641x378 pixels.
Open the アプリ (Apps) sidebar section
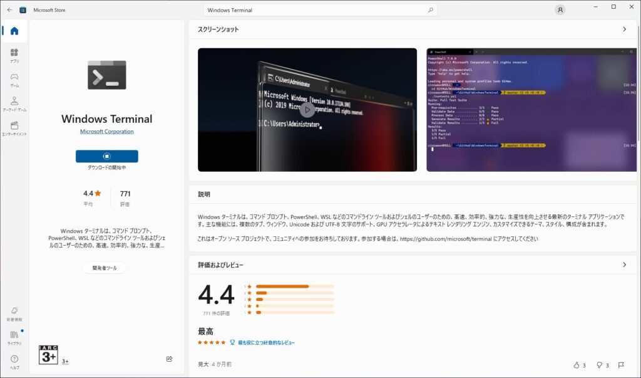pyautogui.click(x=14, y=55)
